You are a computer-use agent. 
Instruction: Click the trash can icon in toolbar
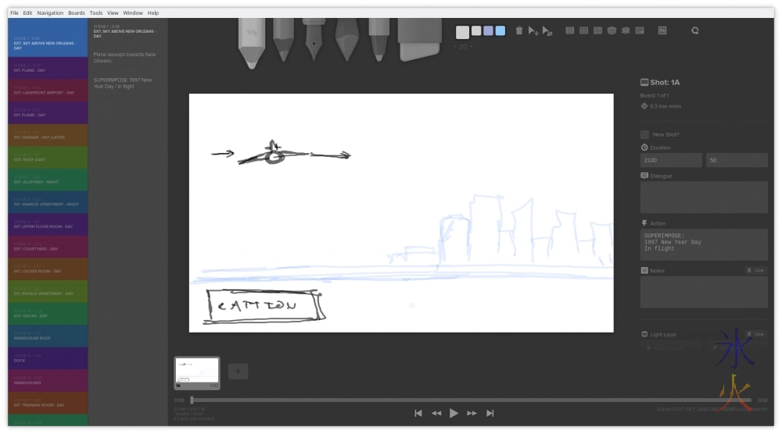518,30
